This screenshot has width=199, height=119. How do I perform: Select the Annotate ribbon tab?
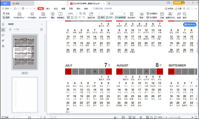[x=56, y=9]
